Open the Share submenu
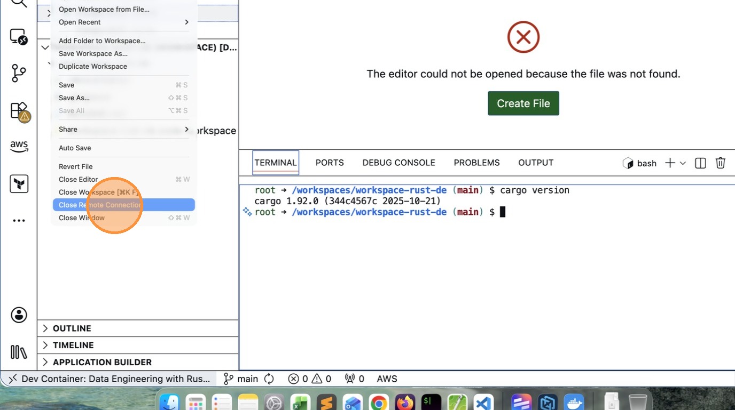 point(123,129)
